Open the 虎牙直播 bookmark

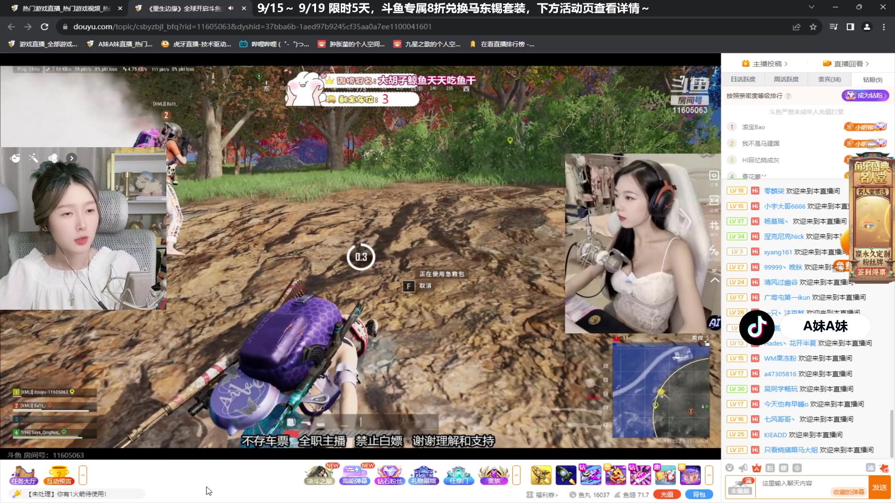coord(196,44)
